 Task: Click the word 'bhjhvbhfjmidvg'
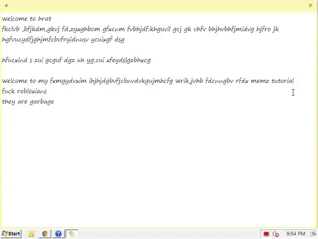(x=231, y=29)
